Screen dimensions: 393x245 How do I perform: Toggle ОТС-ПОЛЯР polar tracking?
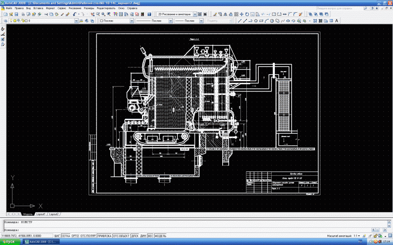point(88,236)
